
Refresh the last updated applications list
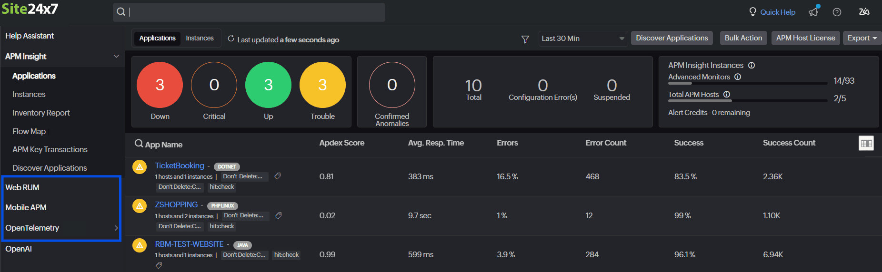231,39
